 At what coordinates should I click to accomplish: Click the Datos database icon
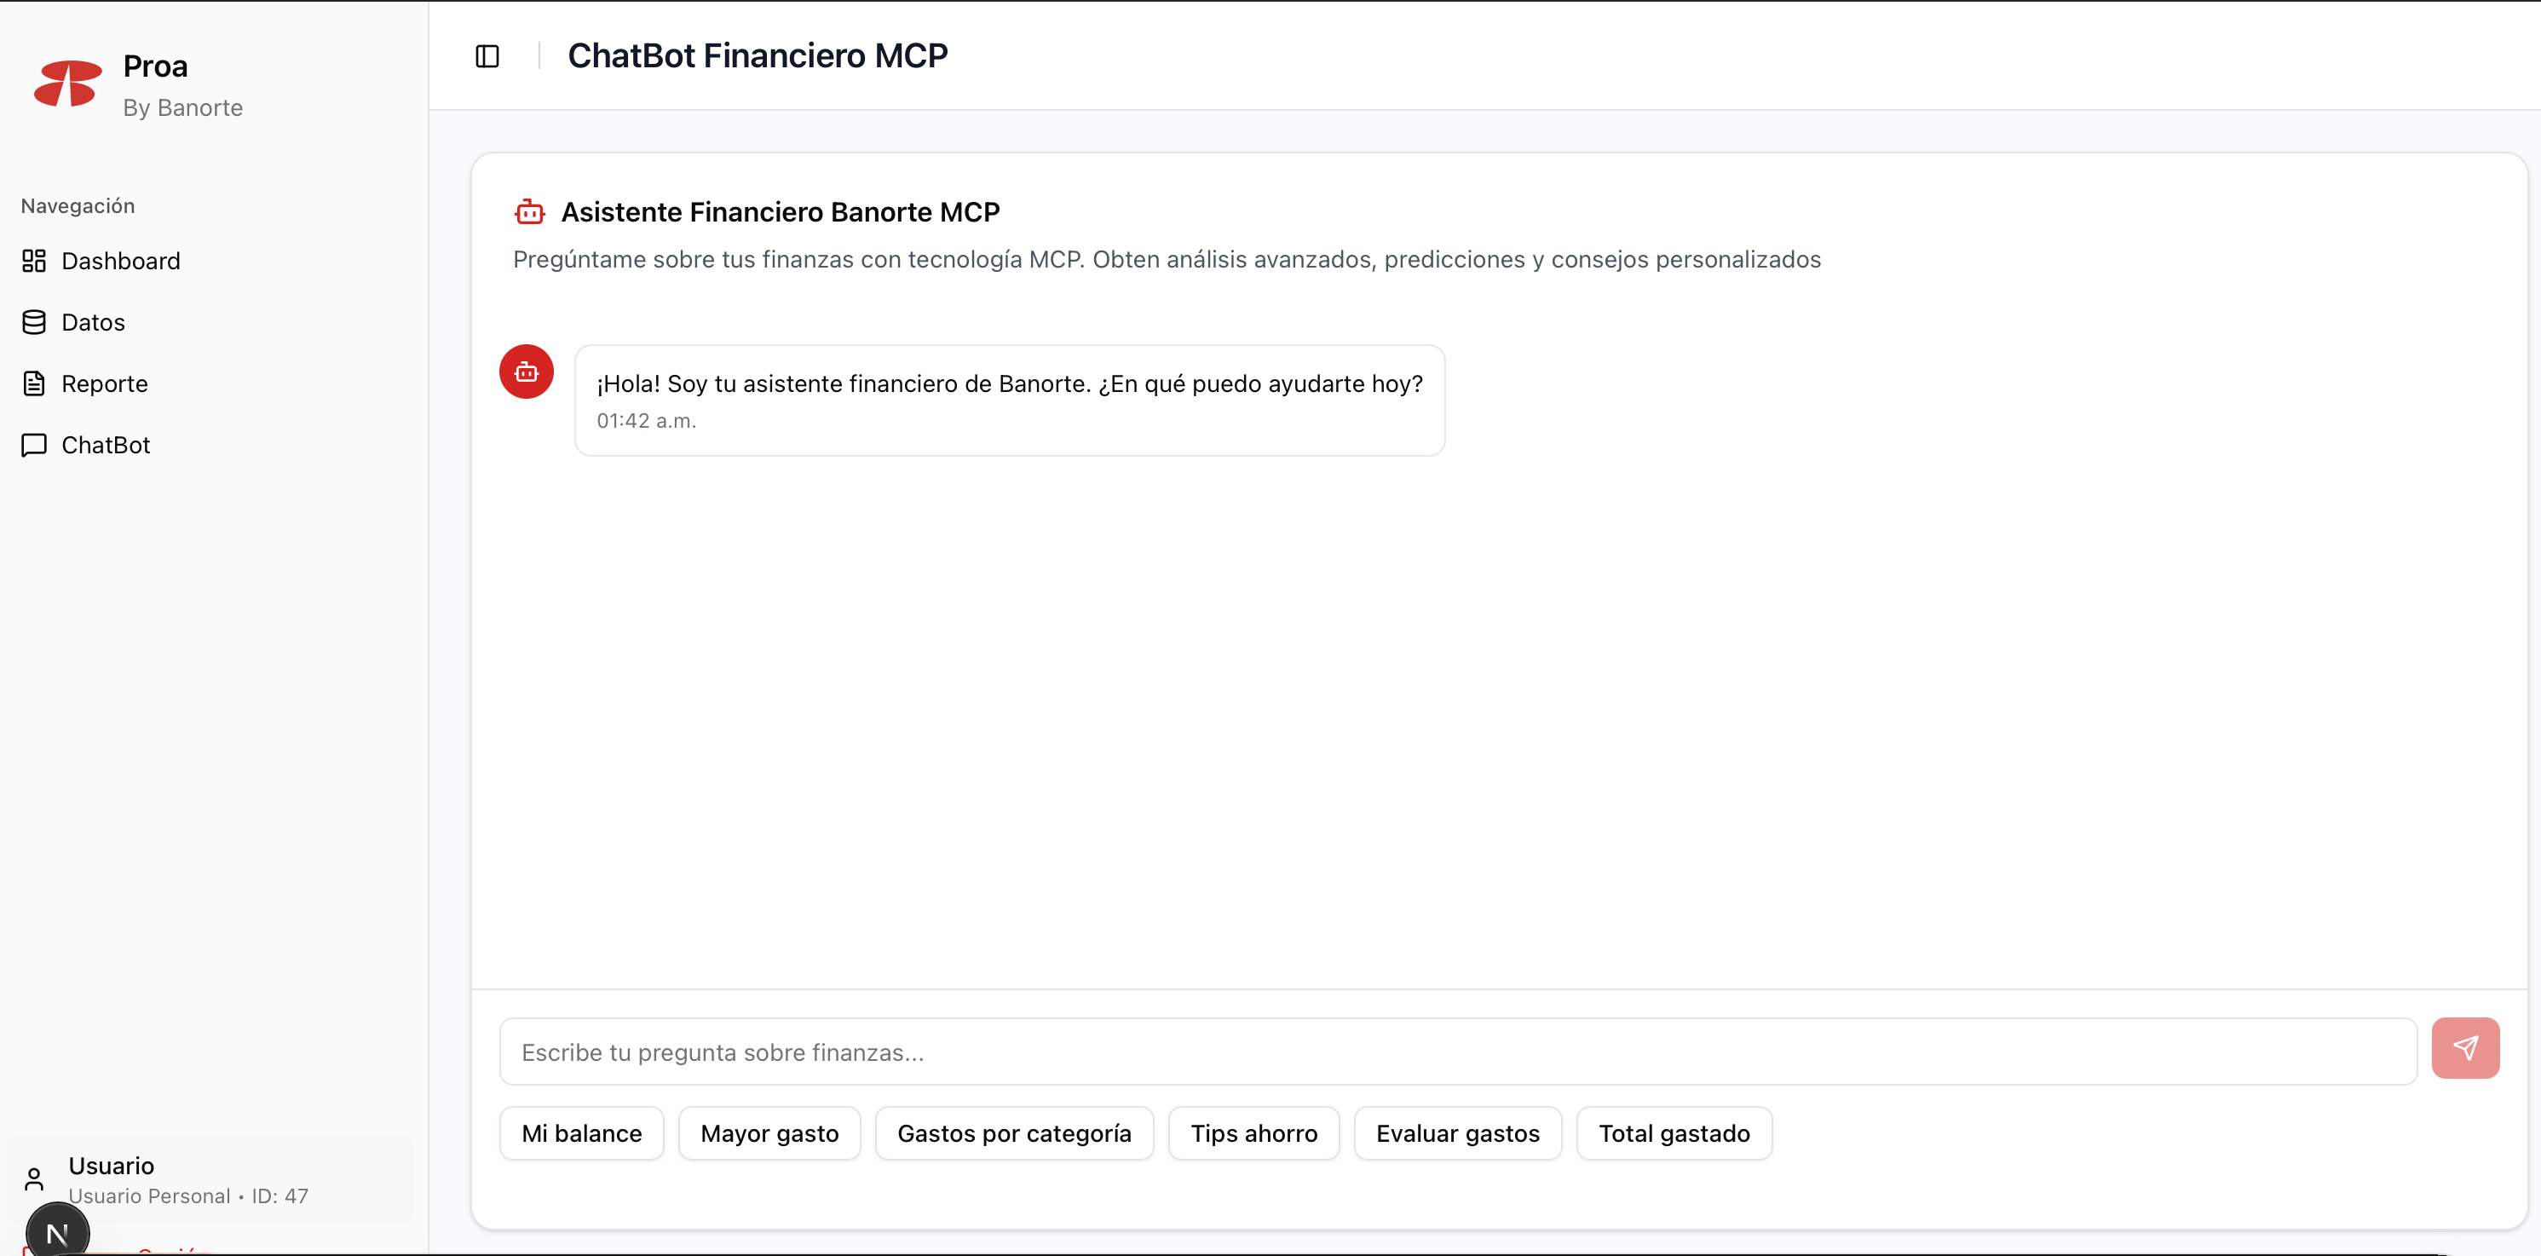coord(35,323)
